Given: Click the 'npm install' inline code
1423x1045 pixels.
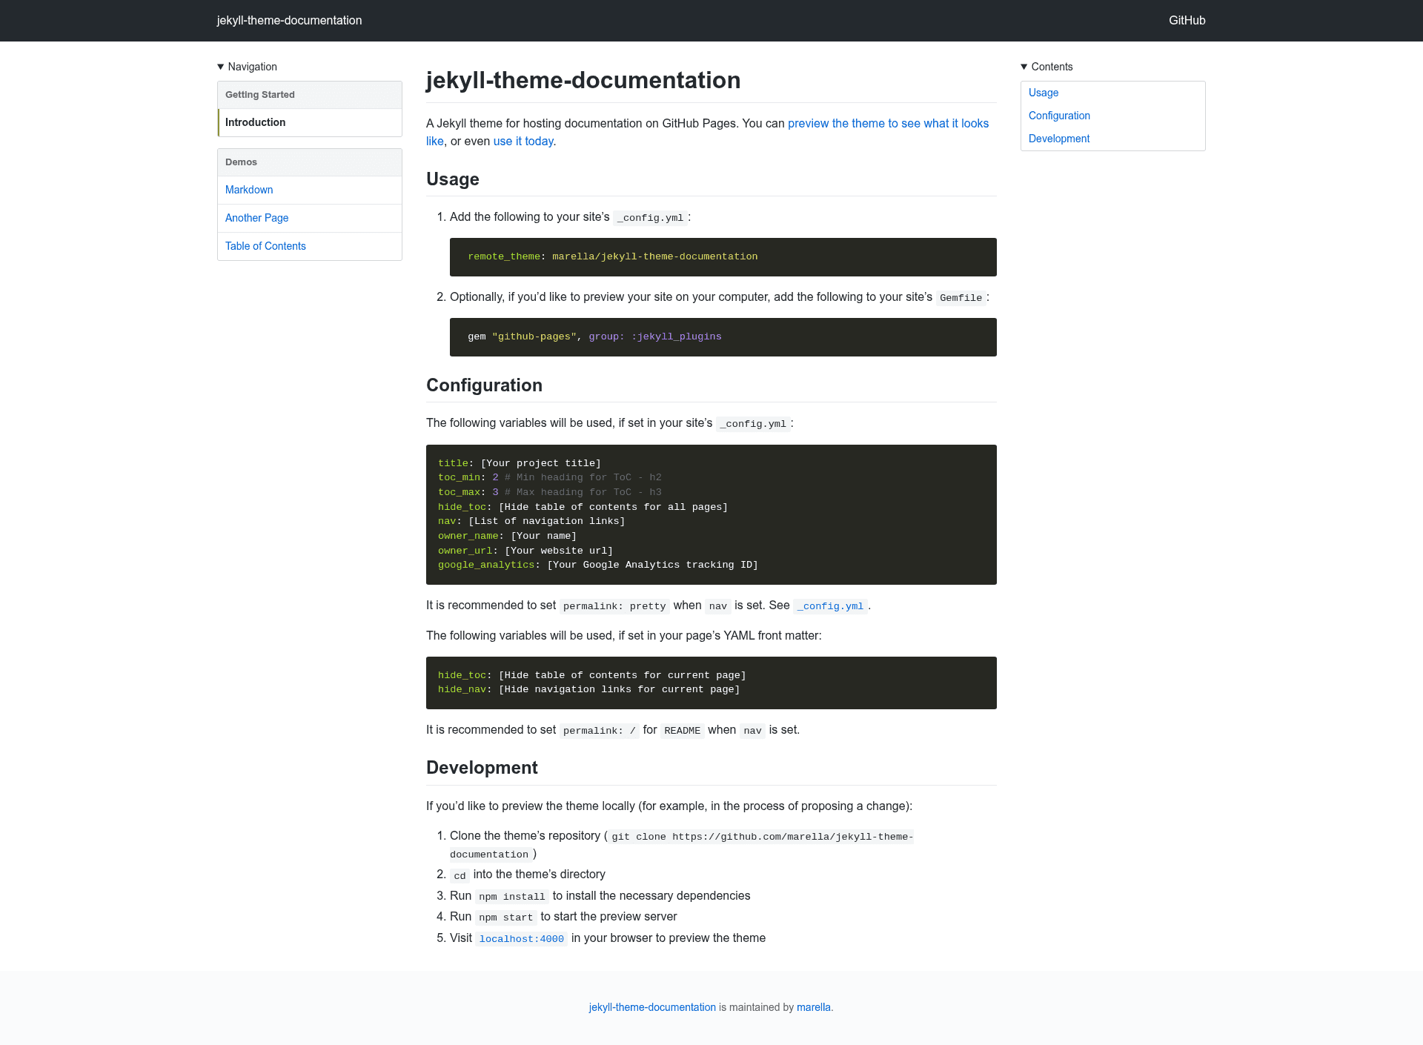Looking at the screenshot, I should pos(512,897).
